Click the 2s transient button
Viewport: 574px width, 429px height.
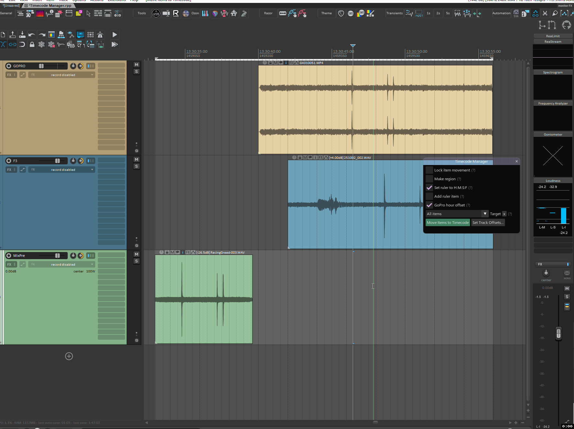(x=438, y=13)
